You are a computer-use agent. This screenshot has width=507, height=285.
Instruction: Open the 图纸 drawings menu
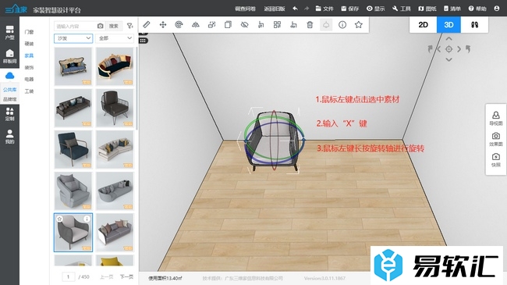coord(427,9)
